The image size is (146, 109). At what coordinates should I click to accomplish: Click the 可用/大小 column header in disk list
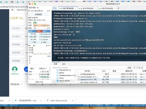pos(43,68)
